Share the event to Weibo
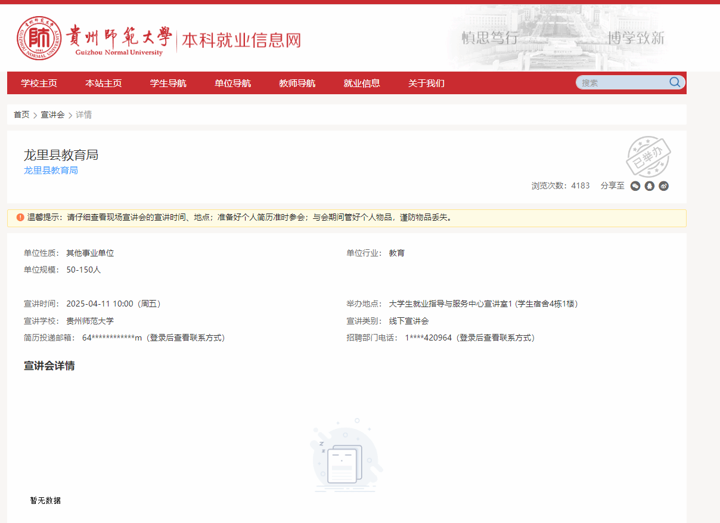The image size is (720, 523). [x=663, y=186]
